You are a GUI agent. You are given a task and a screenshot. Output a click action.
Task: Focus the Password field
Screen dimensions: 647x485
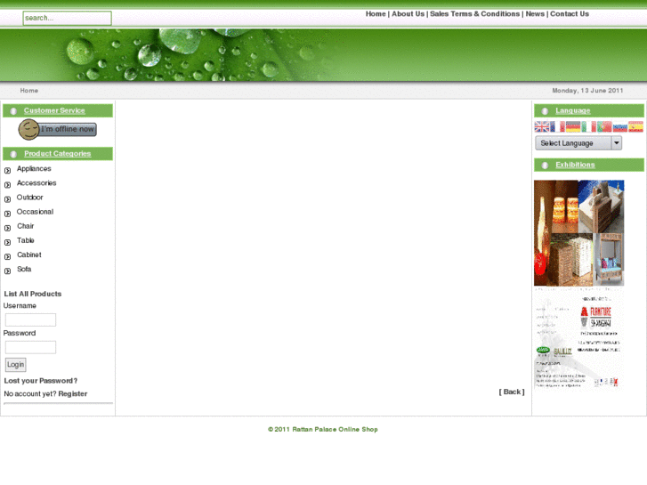point(30,347)
